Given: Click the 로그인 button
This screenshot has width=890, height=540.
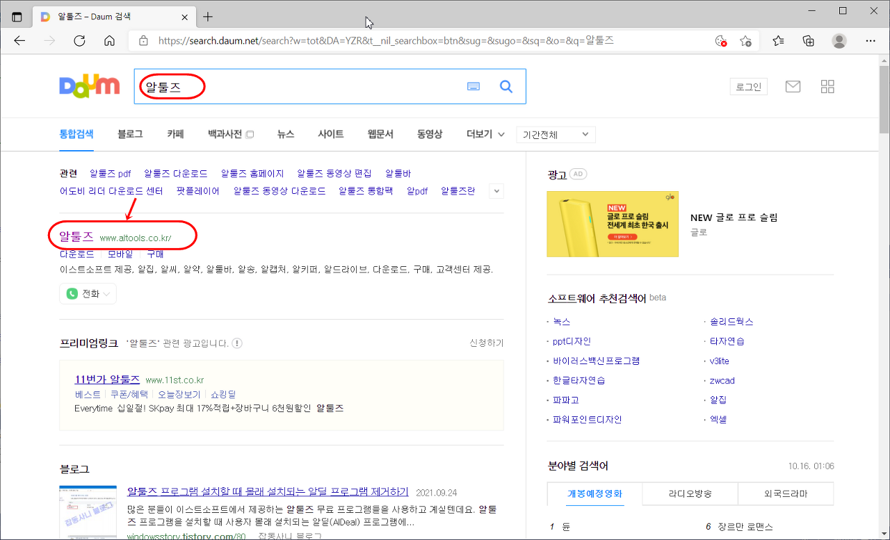Looking at the screenshot, I should click(x=749, y=87).
